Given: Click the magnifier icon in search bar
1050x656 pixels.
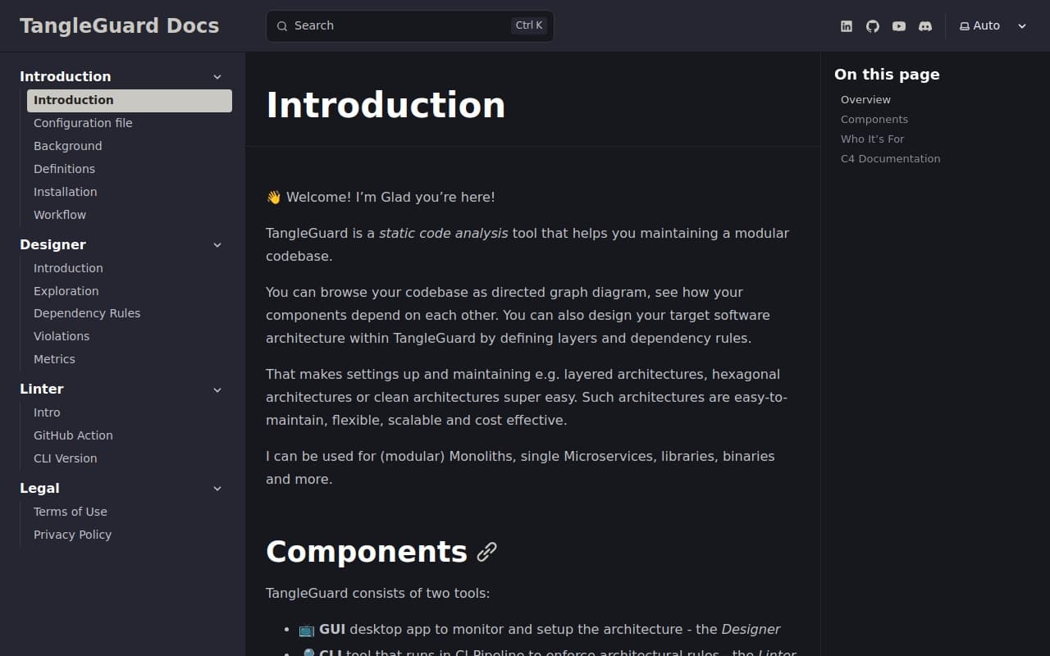Looking at the screenshot, I should tap(282, 26).
